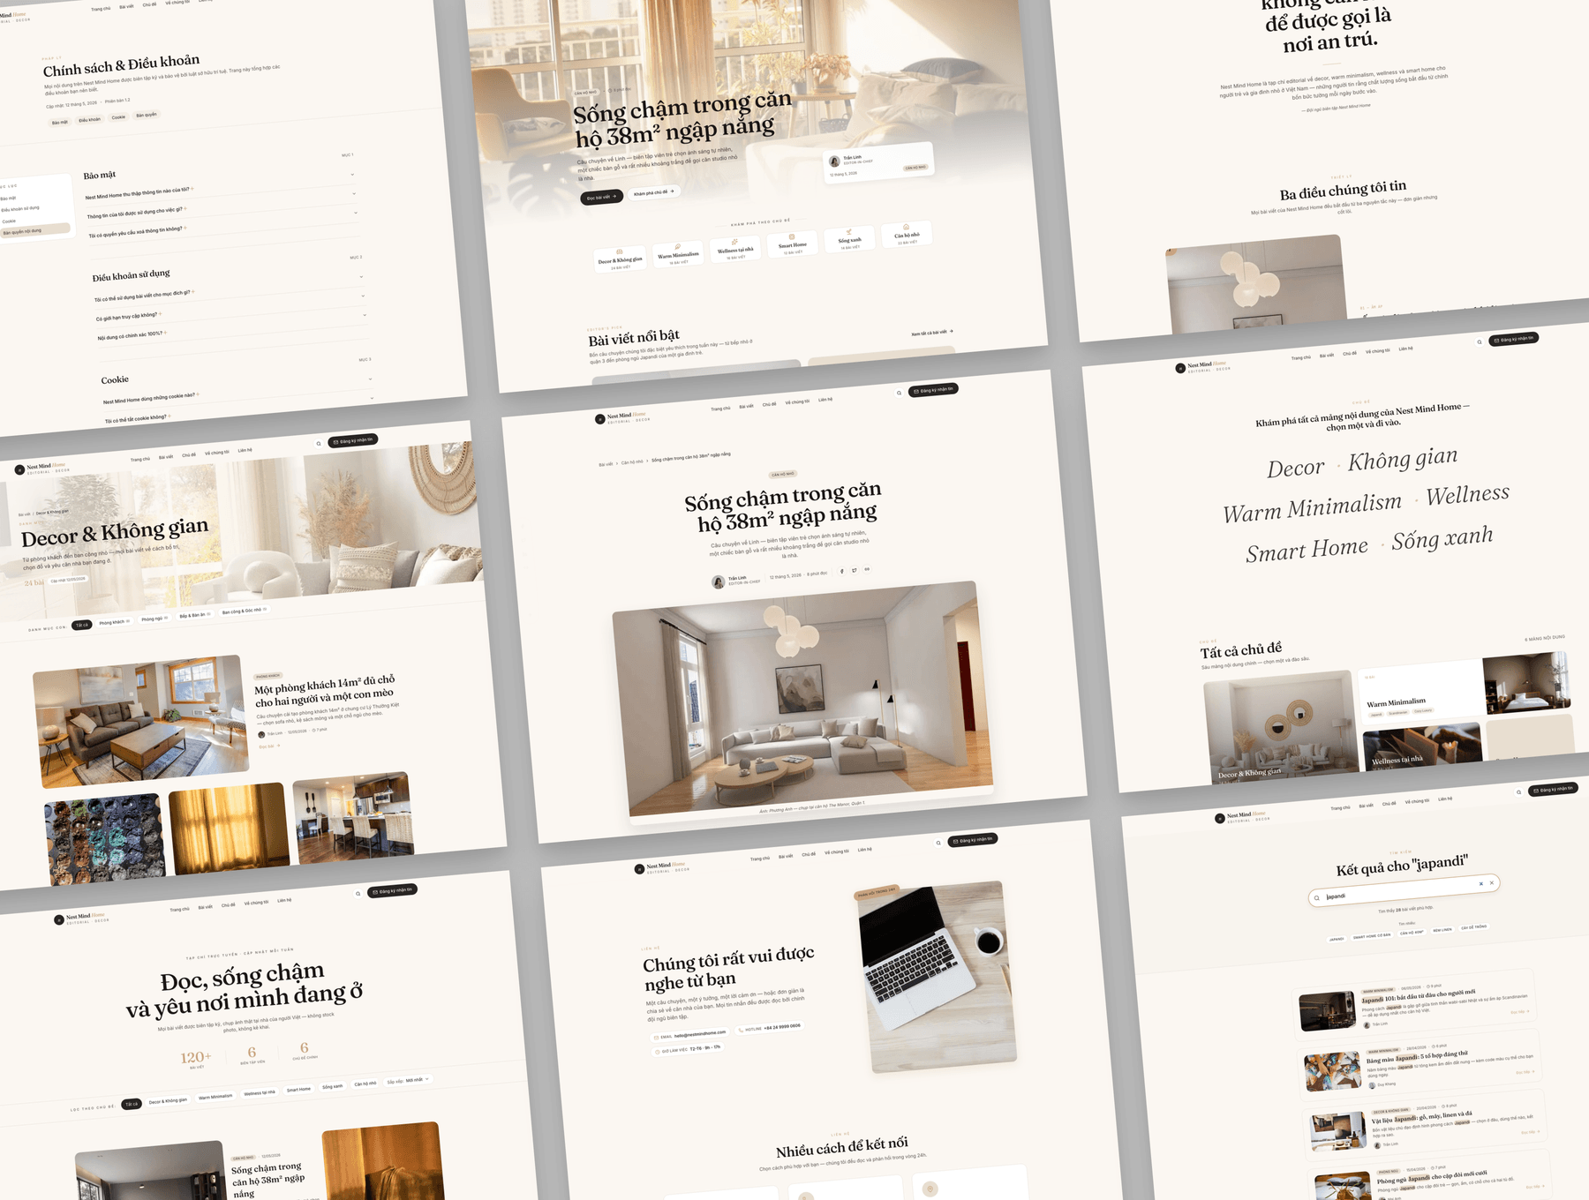Click 'Đăng ký nhận tin' on the contact page
The image size is (1589, 1200).
point(973,839)
